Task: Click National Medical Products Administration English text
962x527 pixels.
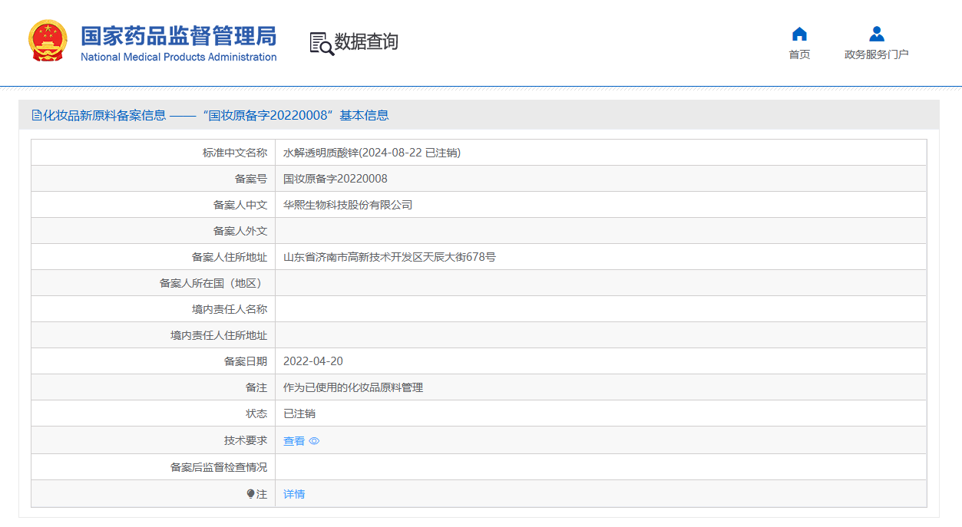Action: tap(178, 58)
